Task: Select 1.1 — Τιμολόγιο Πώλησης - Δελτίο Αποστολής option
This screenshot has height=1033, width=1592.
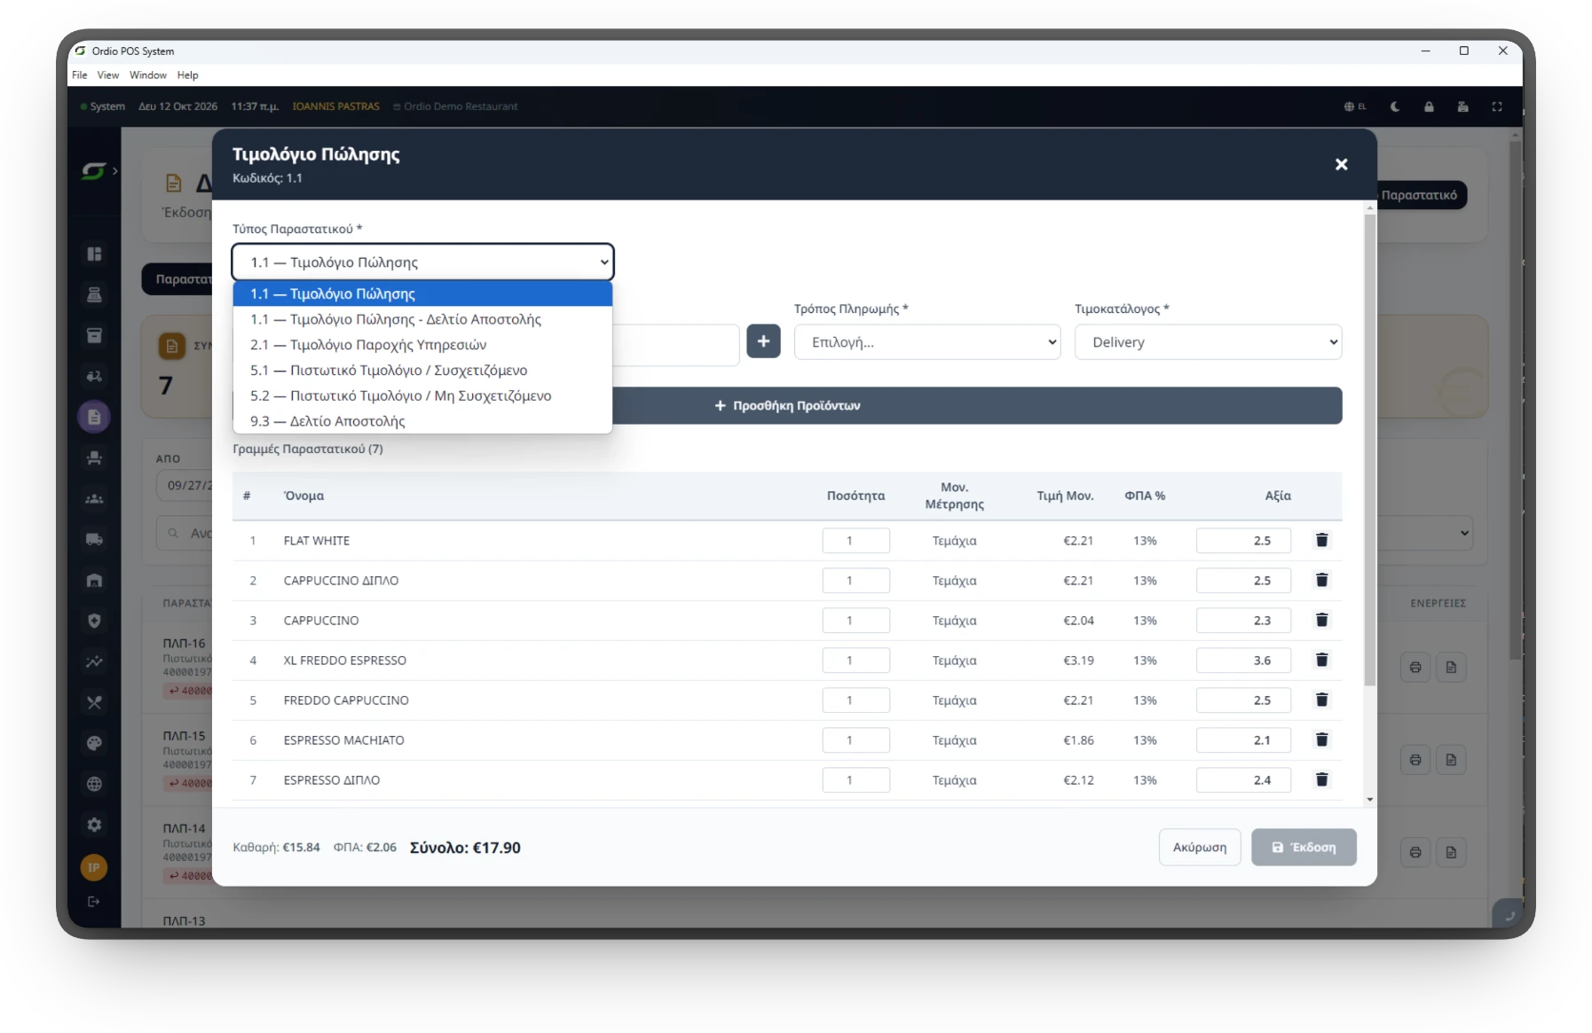Action: pyautogui.click(x=422, y=319)
